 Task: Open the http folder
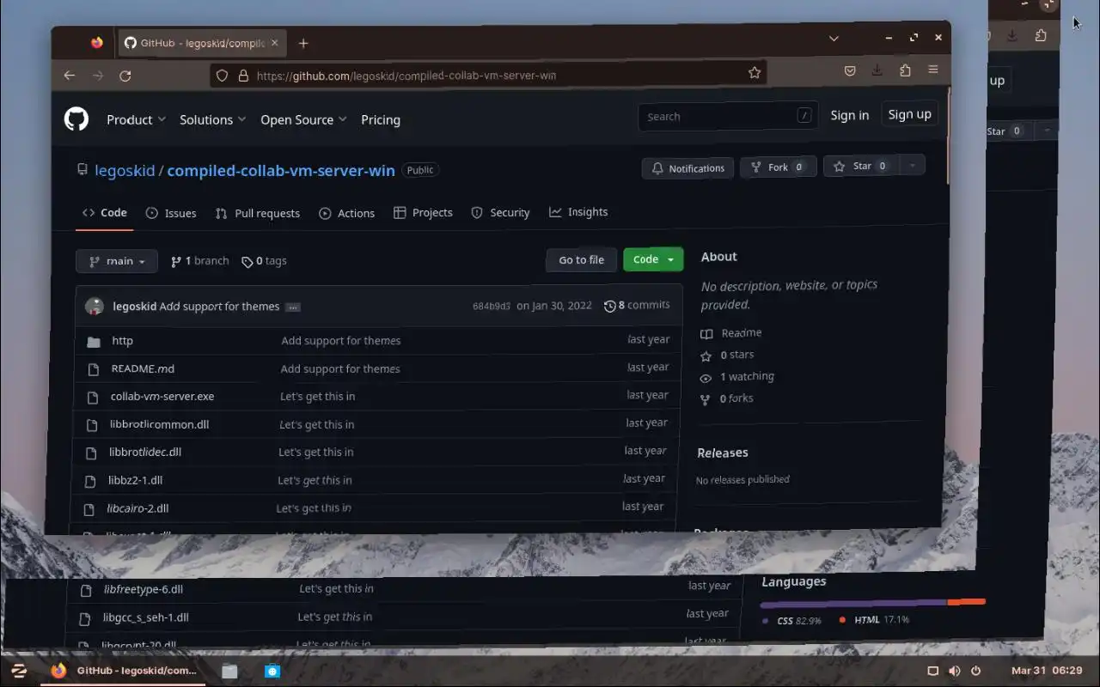coord(122,341)
